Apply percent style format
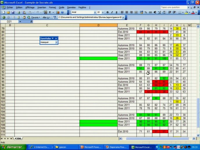The width and height of the screenshot is (200, 150). [x=146, y=12]
